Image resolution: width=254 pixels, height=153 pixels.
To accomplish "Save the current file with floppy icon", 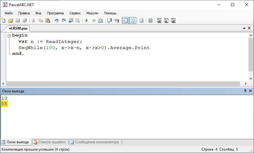I will 18,20.
